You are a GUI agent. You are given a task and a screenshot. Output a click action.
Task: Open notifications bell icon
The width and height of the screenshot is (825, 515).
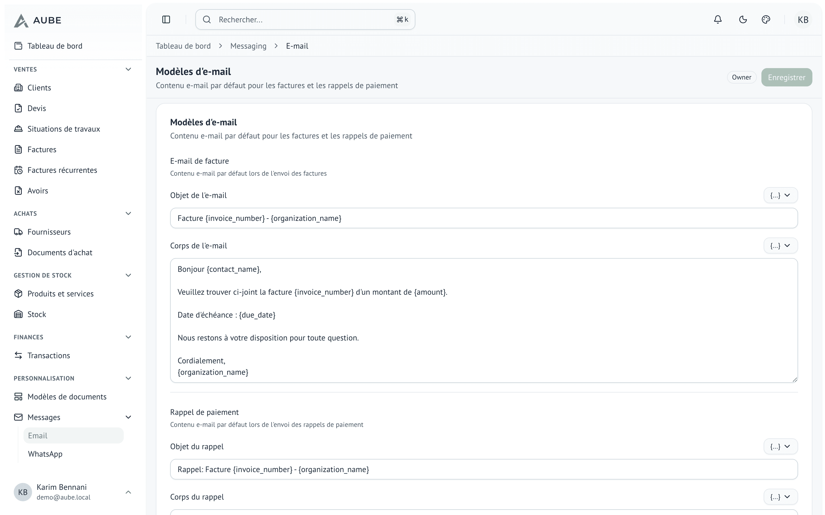[718, 19]
